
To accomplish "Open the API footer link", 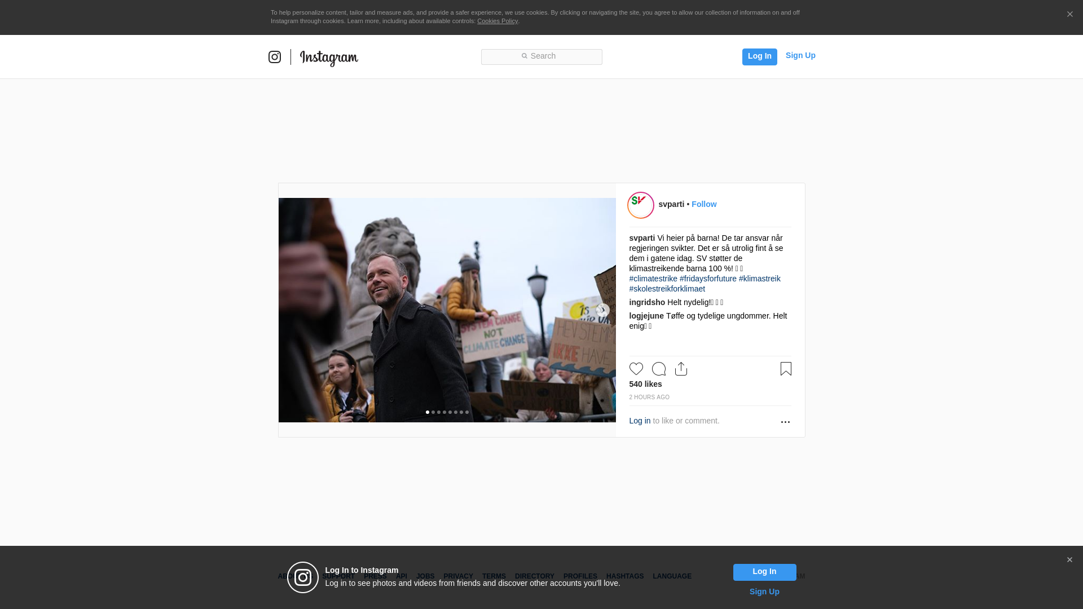I will click(402, 576).
